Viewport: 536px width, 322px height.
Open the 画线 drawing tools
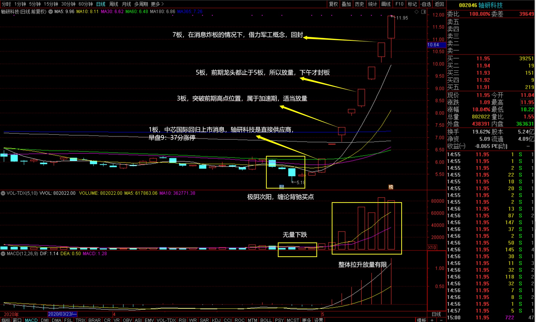click(x=386, y=4)
